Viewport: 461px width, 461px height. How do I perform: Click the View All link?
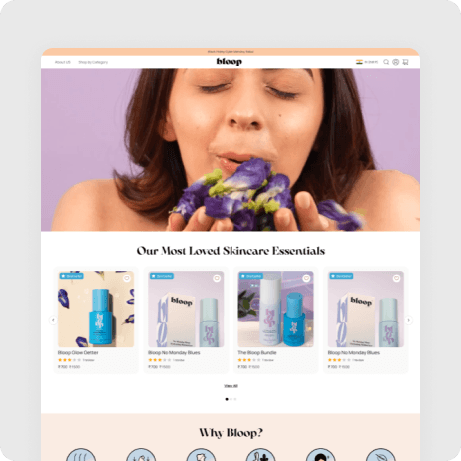(x=230, y=386)
